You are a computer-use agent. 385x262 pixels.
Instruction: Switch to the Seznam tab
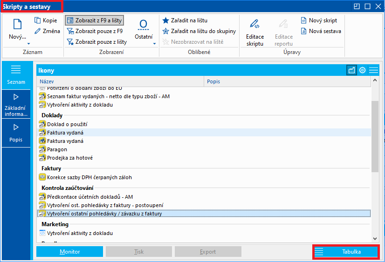tap(16, 75)
